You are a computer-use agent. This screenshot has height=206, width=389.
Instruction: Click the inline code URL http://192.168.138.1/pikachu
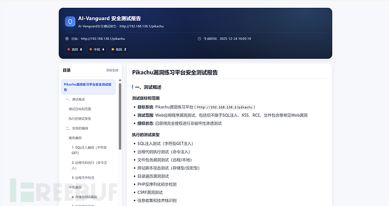[224, 107]
